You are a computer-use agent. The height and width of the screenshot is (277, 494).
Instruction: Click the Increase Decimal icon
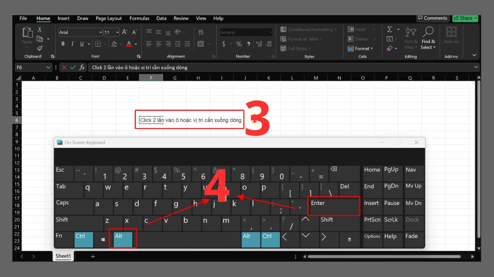tap(259, 43)
